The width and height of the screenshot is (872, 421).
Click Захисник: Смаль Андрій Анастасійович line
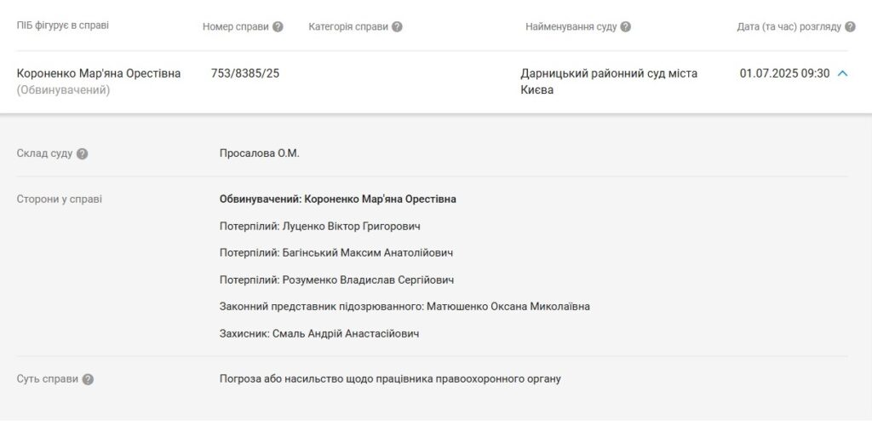coord(319,333)
